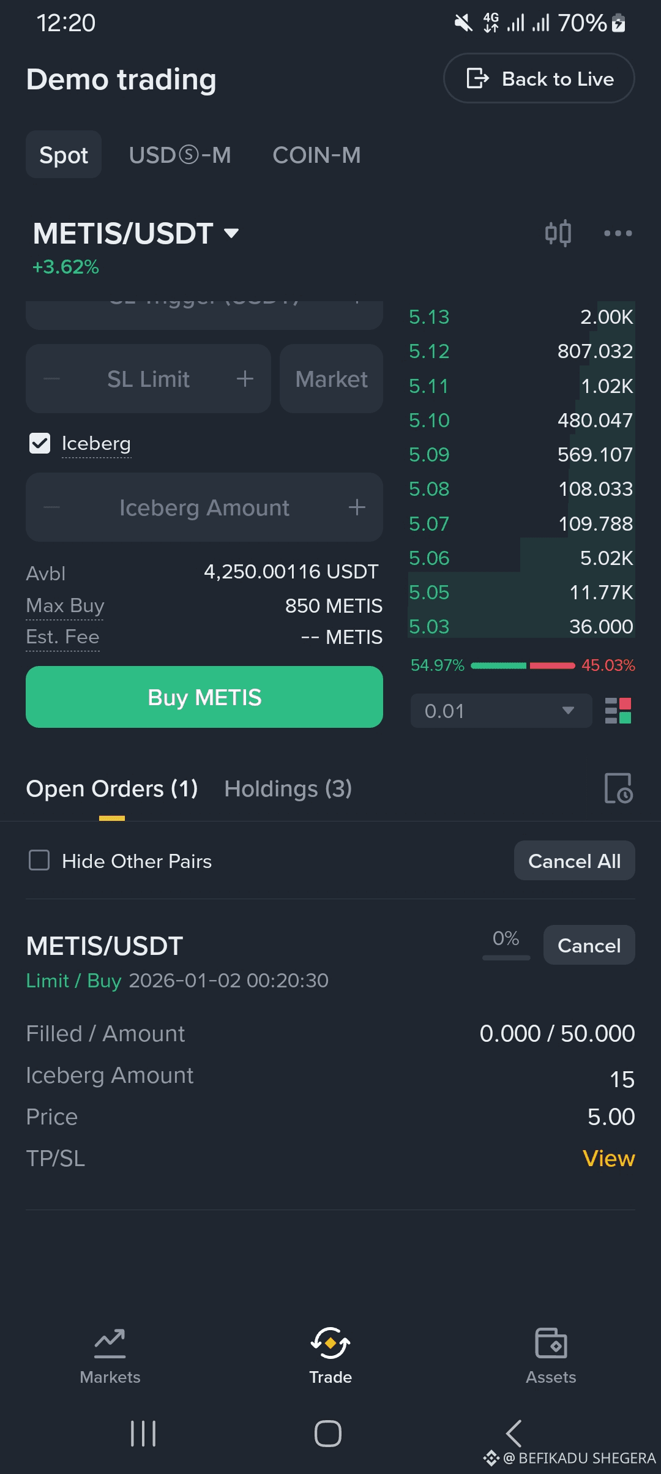Tap the Android back navigation arrow
The height and width of the screenshot is (1474, 661).
tap(513, 1434)
